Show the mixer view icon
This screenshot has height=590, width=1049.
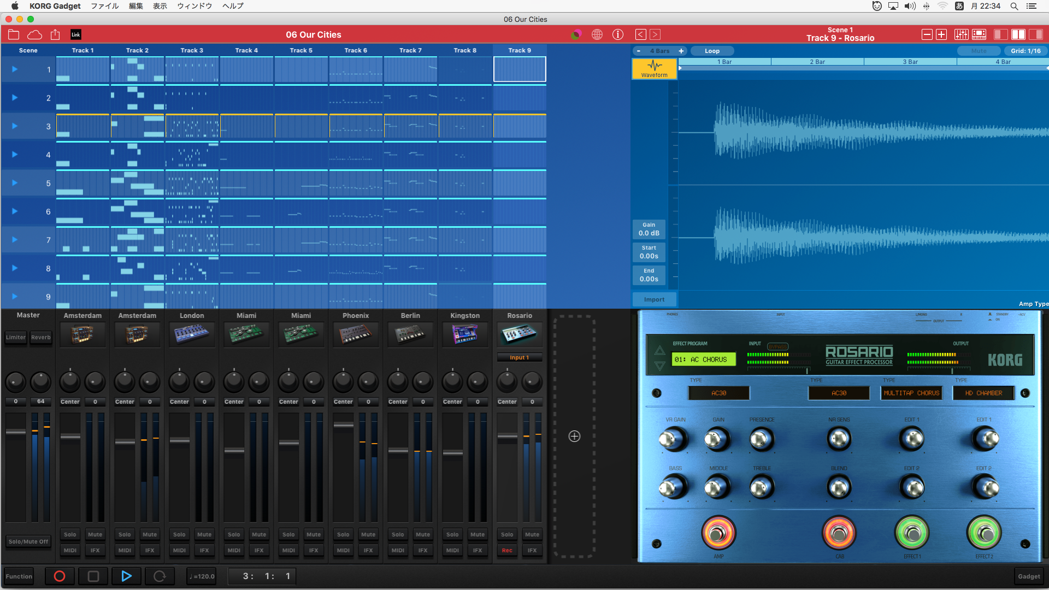[962, 34]
